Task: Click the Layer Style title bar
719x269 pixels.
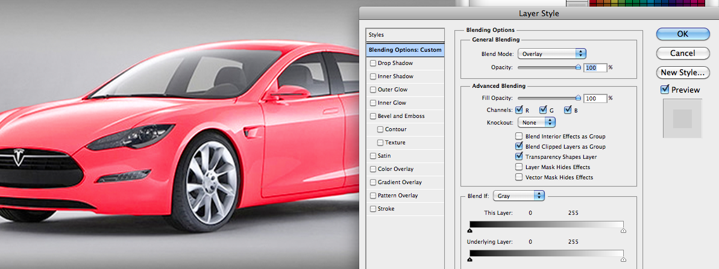Action: tap(539, 14)
